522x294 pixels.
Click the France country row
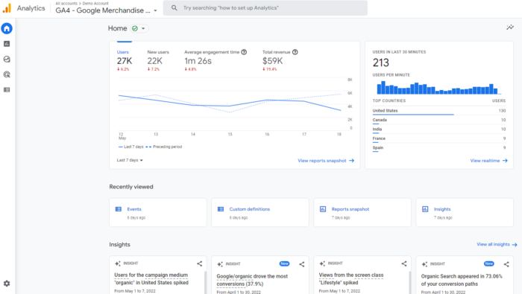[x=438, y=139]
